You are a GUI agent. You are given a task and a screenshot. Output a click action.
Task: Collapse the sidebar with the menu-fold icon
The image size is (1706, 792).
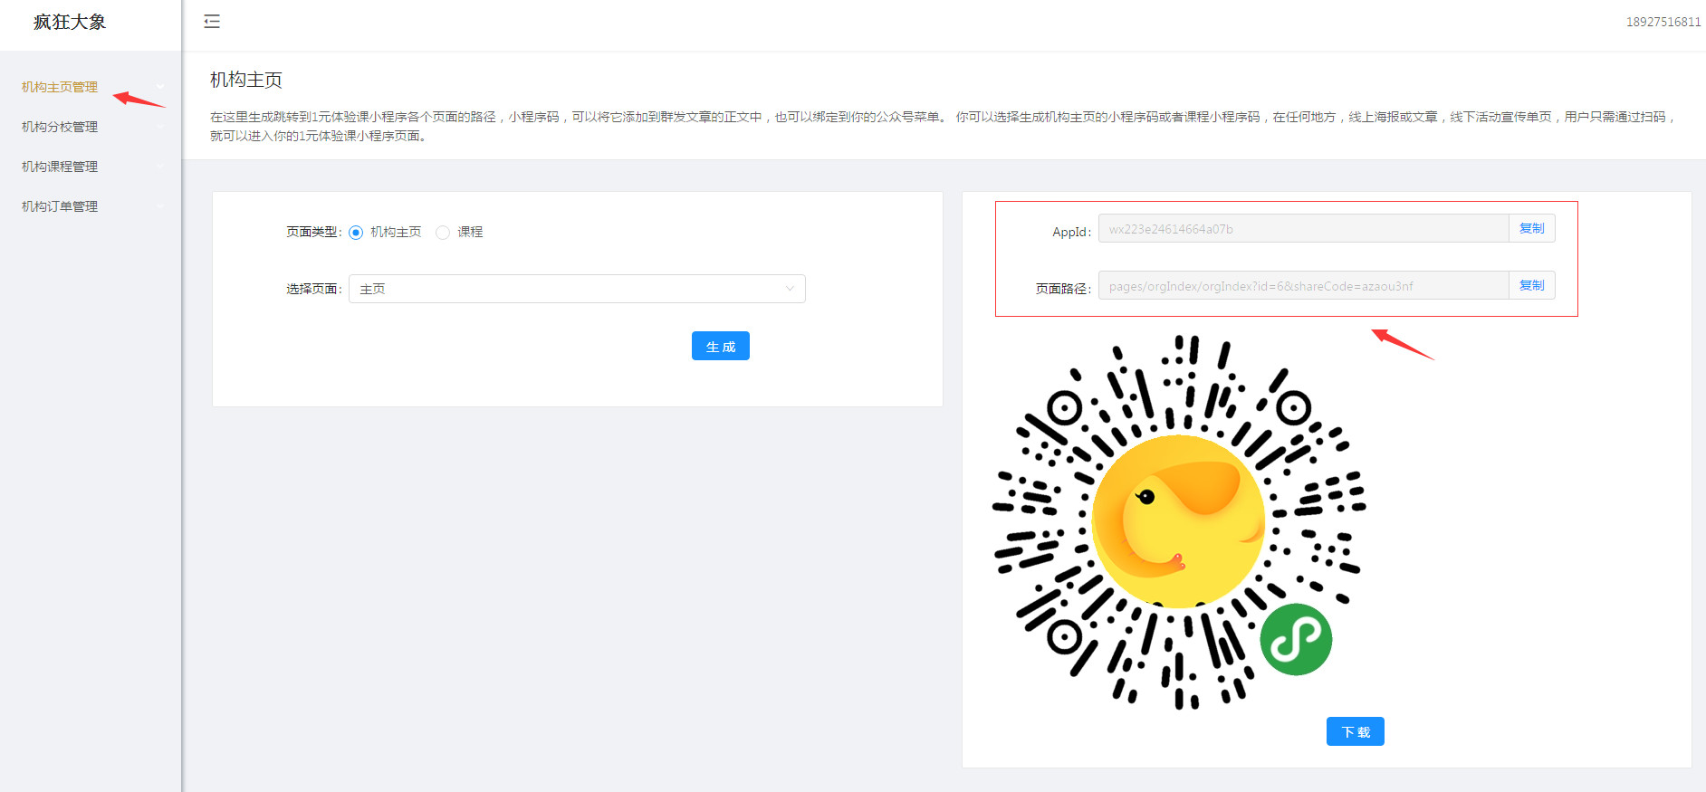point(212,22)
